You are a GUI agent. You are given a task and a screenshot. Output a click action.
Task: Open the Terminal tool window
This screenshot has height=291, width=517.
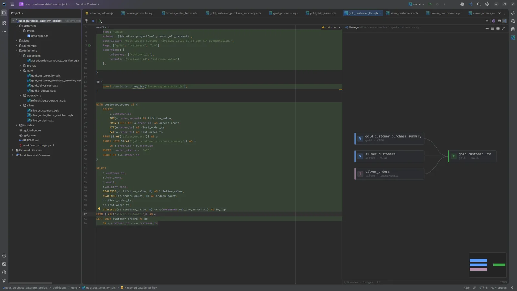click(x=4, y=264)
